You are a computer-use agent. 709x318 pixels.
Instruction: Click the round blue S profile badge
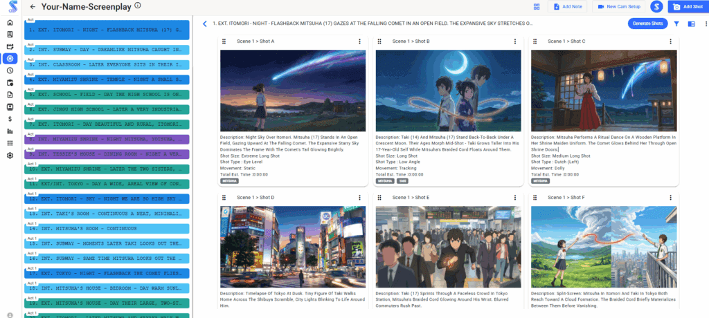coord(656,7)
